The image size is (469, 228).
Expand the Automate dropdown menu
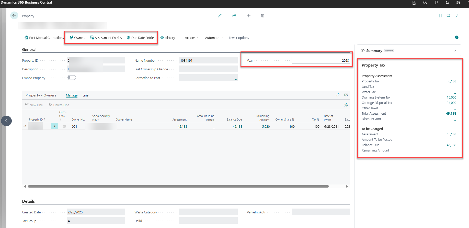[214, 38]
